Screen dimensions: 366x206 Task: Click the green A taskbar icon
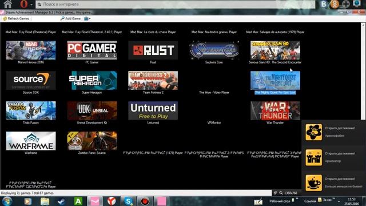click(x=78, y=201)
